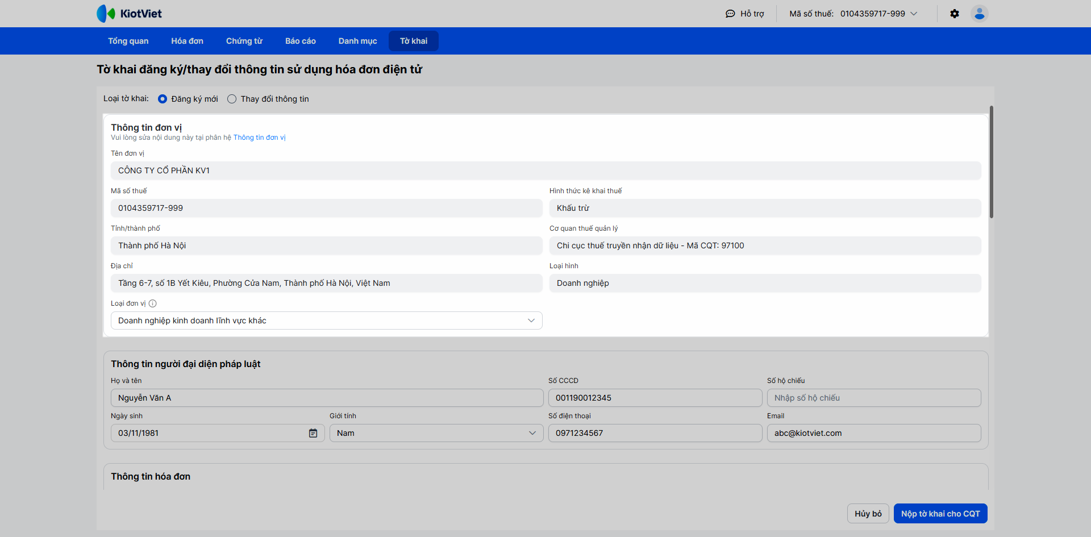
Task: Select the Đăng ký mới radio option
Action: pyautogui.click(x=163, y=99)
